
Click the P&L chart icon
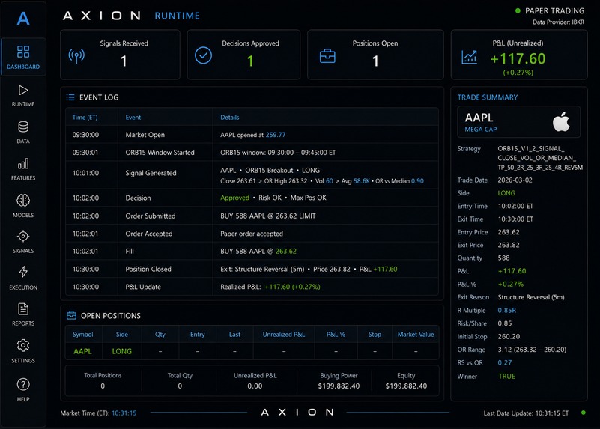point(469,57)
